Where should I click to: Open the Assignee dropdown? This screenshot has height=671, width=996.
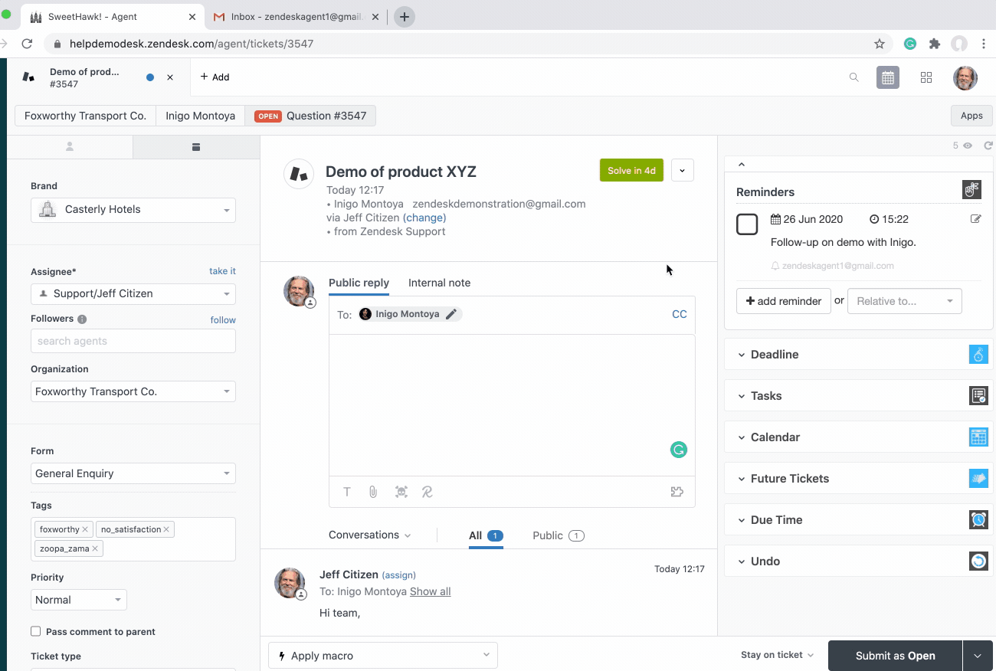click(x=133, y=294)
